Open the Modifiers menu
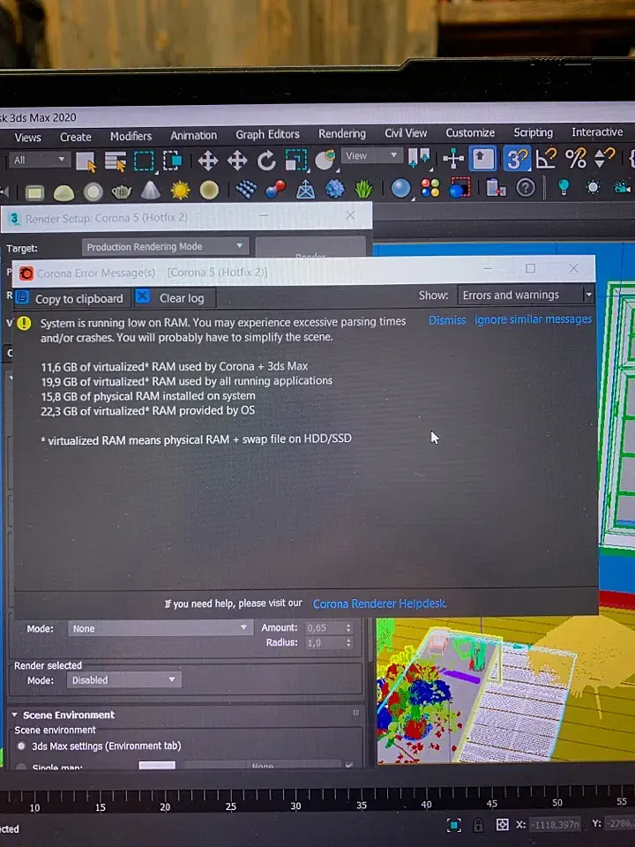Screen dimensions: 635x847 (131, 136)
